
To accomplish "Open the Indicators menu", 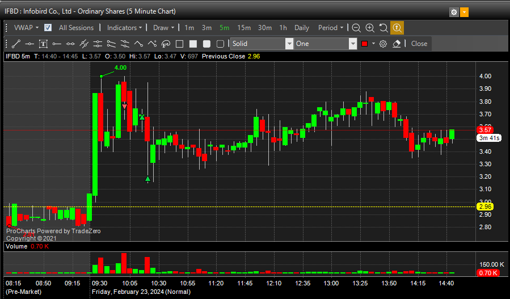I will pos(125,28).
